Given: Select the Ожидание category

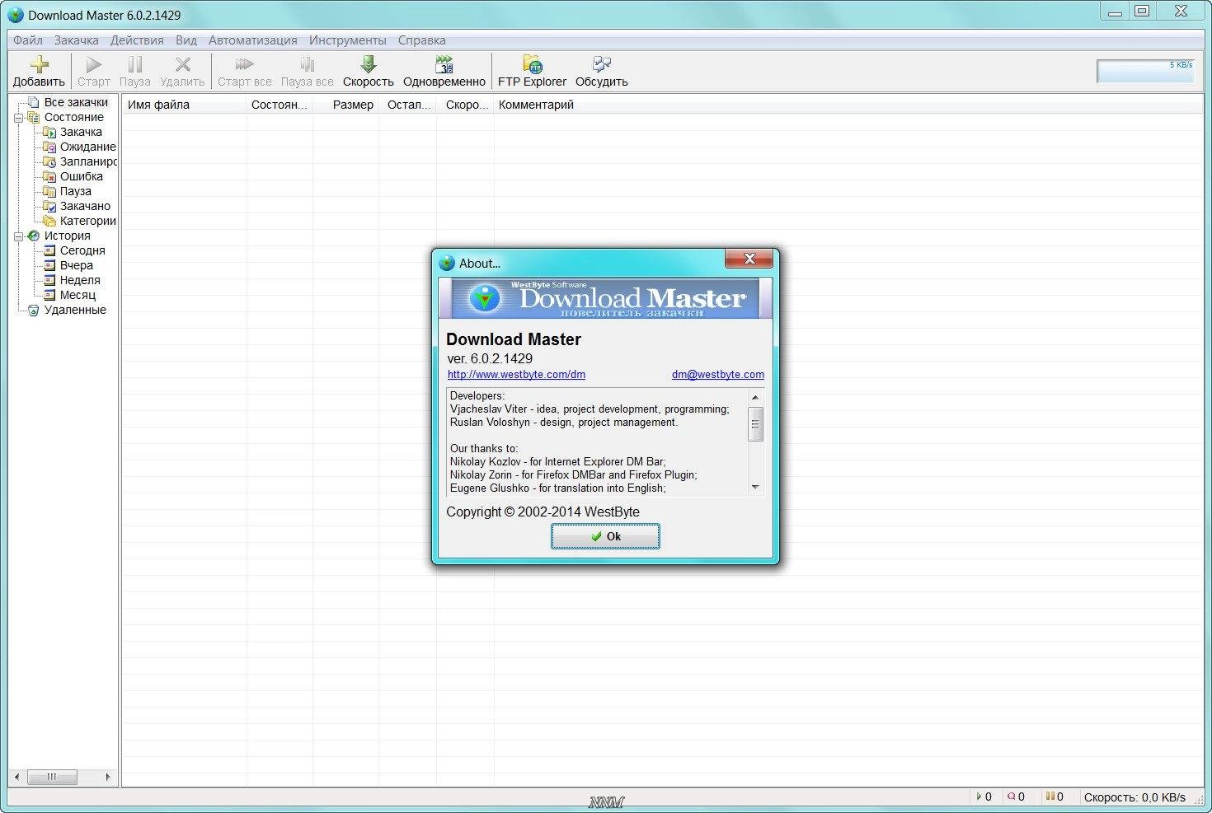Looking at the screenshot, I should pyautogui.click(x=87, y=147).
